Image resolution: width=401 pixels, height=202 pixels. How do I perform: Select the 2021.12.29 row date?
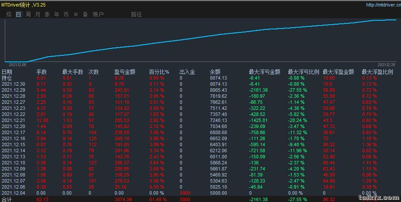point(13,90)
